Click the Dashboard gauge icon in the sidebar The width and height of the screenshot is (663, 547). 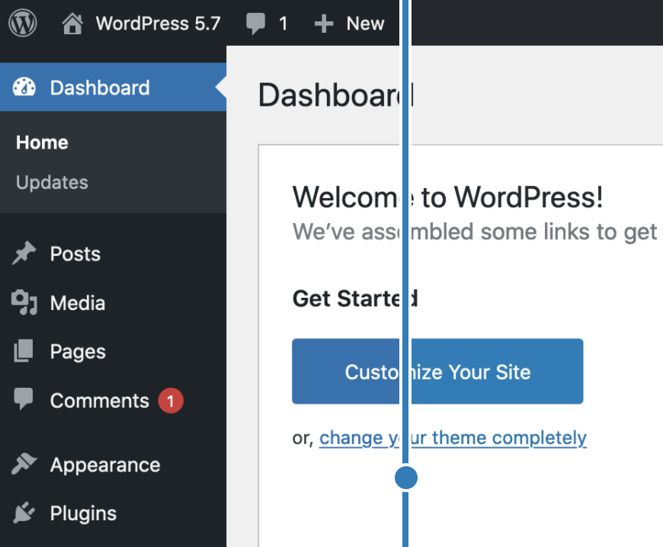(24, 88)
